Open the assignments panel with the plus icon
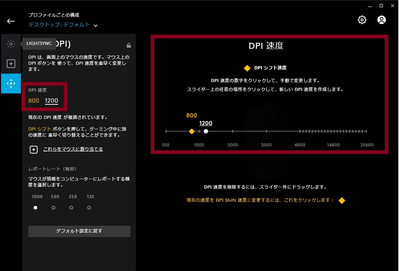Image resolution: width=399 pixels, height=271 pixels. click(11, 63)
